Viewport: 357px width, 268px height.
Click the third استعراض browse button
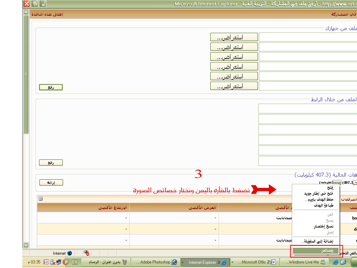pyautogui.click(x=234, y=57)
